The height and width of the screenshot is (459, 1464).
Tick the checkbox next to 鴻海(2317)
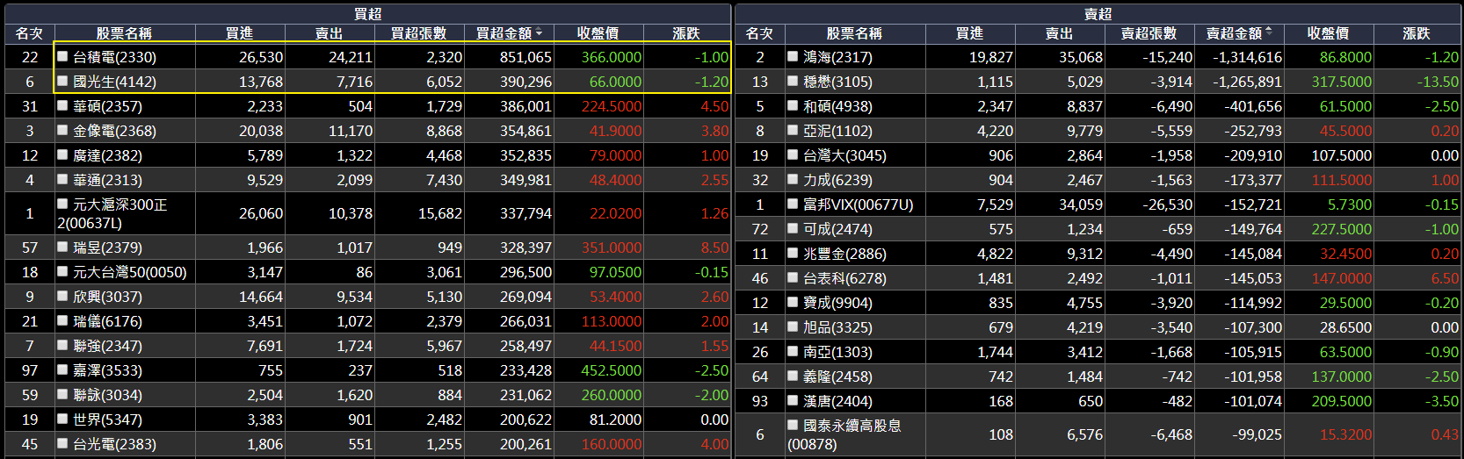tap(793, 56)
